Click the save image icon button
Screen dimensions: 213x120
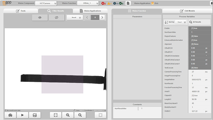click(35, 115)
